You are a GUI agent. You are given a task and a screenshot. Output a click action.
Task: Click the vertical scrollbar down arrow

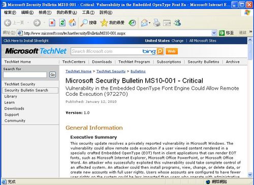pyautogui.click(x=250, y=174)
